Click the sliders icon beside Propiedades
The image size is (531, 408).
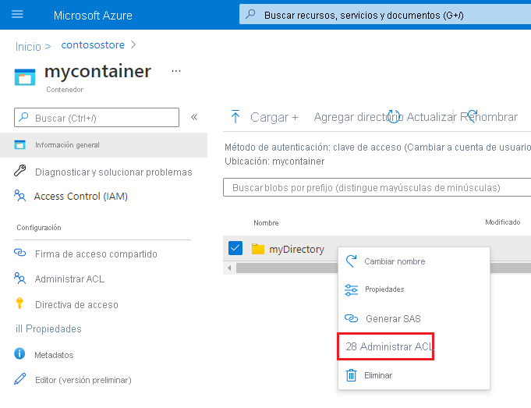(351, 290)
